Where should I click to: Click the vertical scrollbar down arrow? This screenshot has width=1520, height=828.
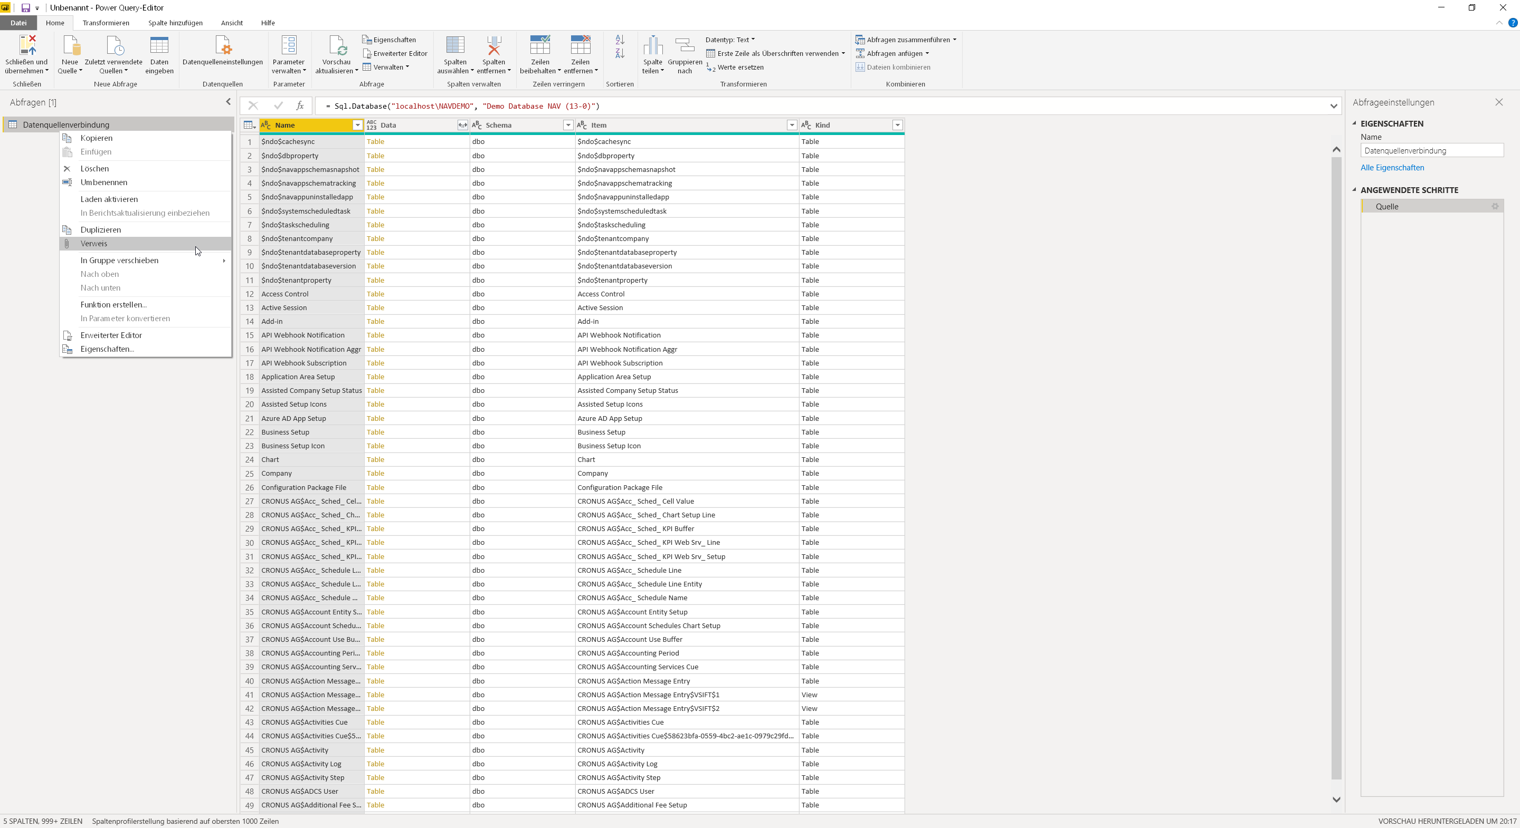(x=1336, y=800)
